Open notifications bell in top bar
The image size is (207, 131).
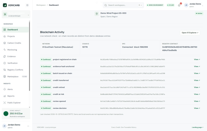point(179,5)
